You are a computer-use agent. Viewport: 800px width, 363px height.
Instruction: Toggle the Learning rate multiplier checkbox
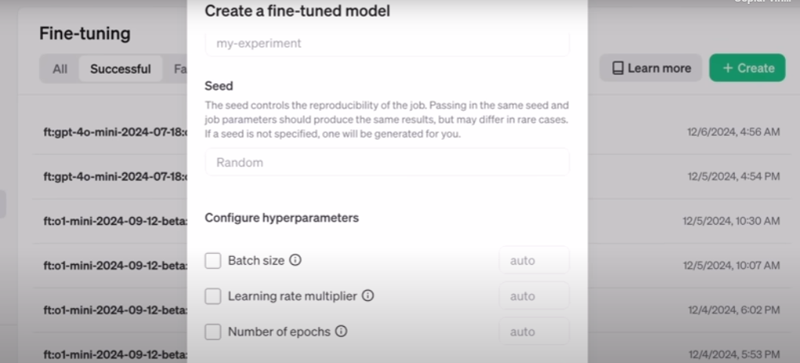click(x=213, y=296)
